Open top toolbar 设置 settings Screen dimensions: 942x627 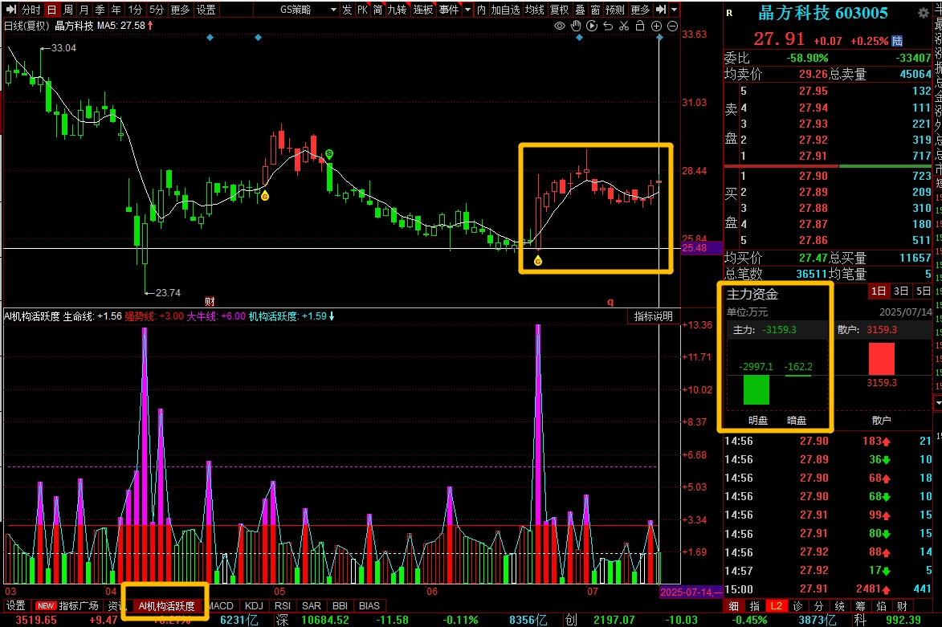pyautogui.click(x=206, y=10)
